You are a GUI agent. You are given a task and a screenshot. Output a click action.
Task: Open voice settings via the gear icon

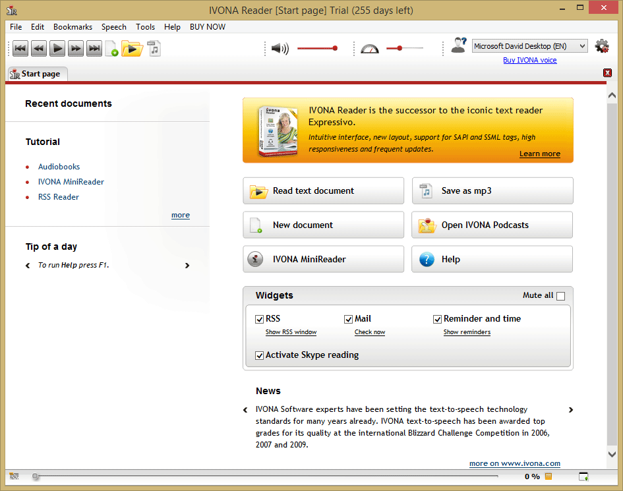click(x=601, y=46)
